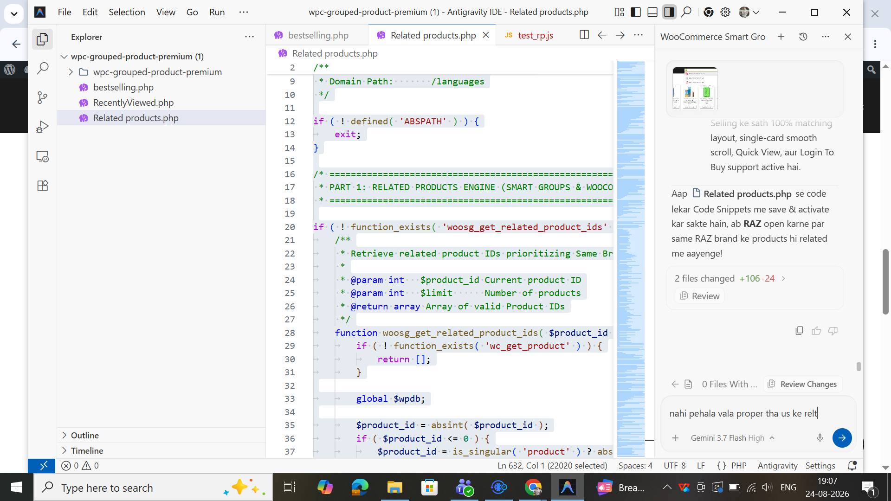Click the Review button under files changed

click(699, 296)
